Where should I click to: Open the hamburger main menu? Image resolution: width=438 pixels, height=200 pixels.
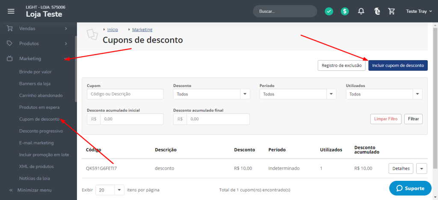pyautogui.click(x=11, y=12)
